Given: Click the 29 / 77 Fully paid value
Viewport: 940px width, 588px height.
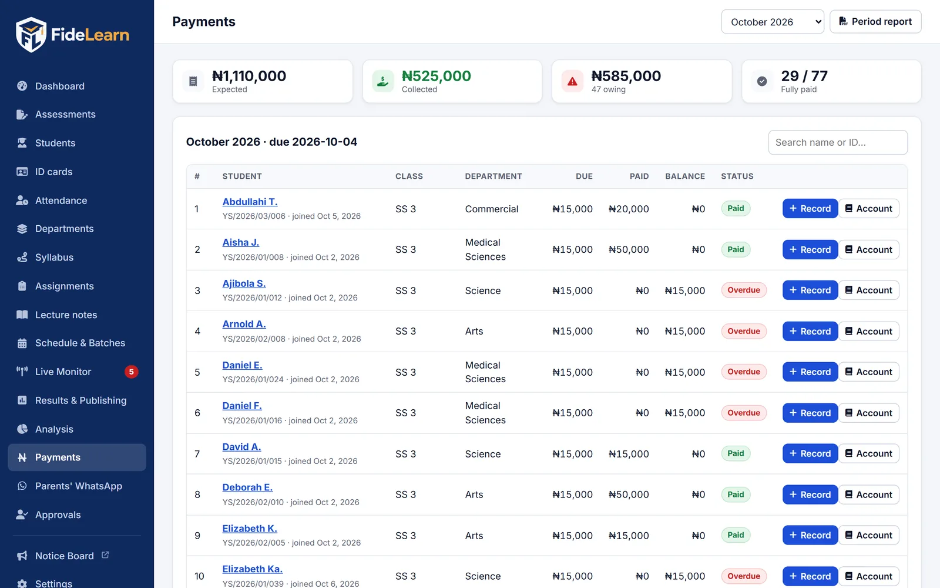Looking at the screenshot, I should point(804,76).
